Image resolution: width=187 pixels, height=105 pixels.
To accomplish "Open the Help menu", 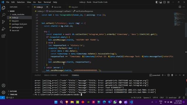I will 55,2.
